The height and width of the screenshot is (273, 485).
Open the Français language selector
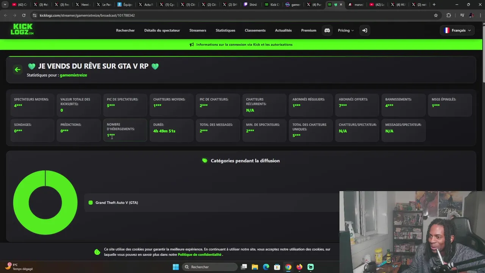pyautogui.click(x=458, y=30)
